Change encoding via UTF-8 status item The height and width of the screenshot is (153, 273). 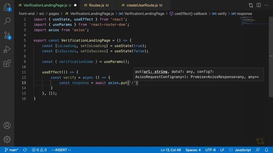(210, 150)
